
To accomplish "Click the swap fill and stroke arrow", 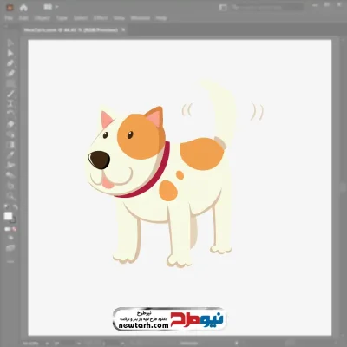I will 15,207.
